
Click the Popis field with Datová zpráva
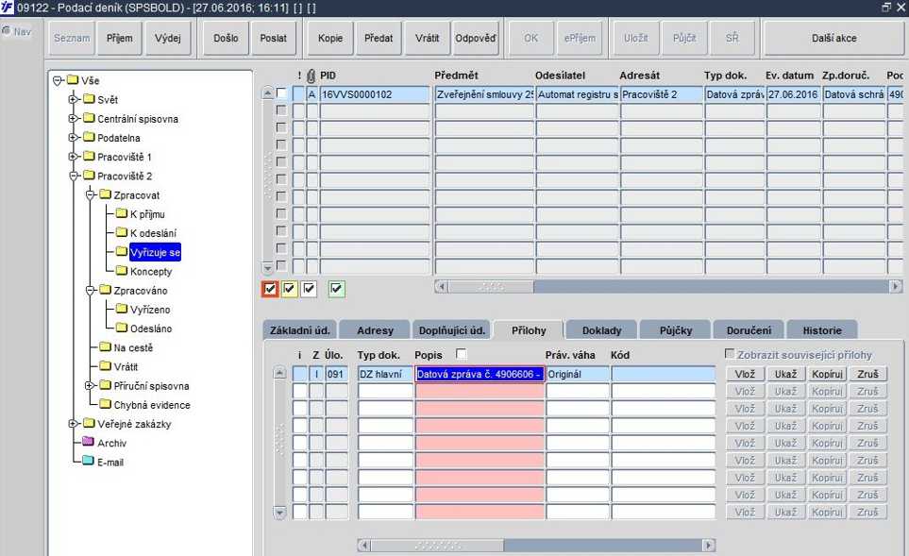(x=480, y=374)
